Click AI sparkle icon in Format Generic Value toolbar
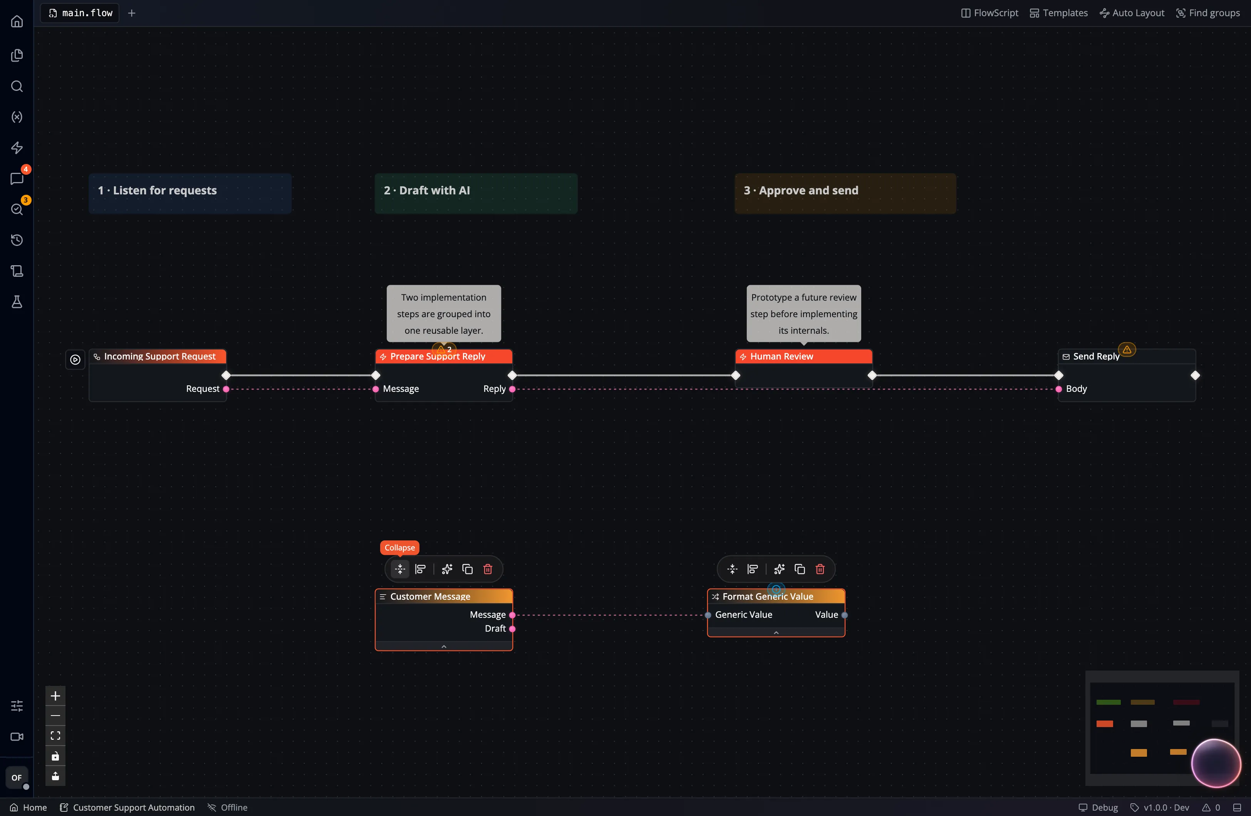Image resolution: width=1251 pixels, height=816 pixels. click(x=780, y=570)
